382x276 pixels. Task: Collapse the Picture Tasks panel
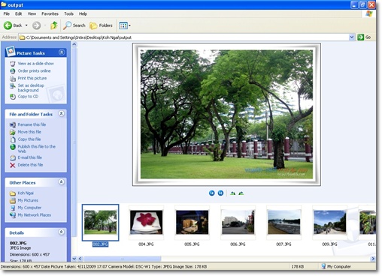point(62,52)
